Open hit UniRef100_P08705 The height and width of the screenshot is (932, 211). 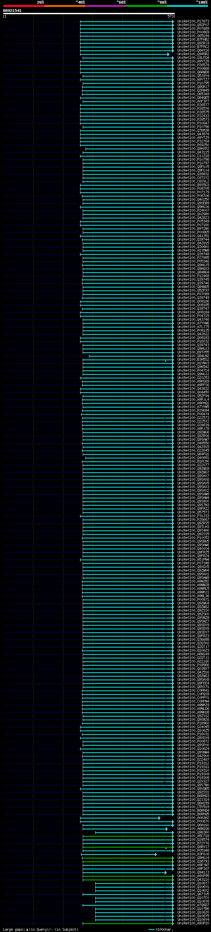pyautogui.click(x=193, y=188)
